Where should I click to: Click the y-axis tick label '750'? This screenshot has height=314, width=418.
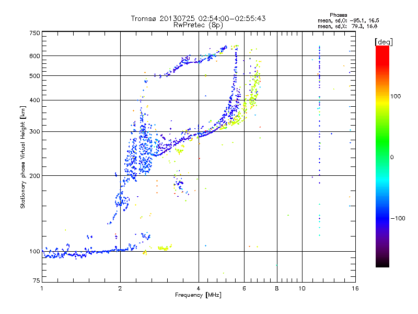coord(35,33)
